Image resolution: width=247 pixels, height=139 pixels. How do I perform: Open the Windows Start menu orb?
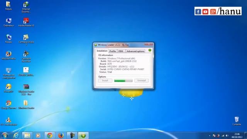(5, 136)
